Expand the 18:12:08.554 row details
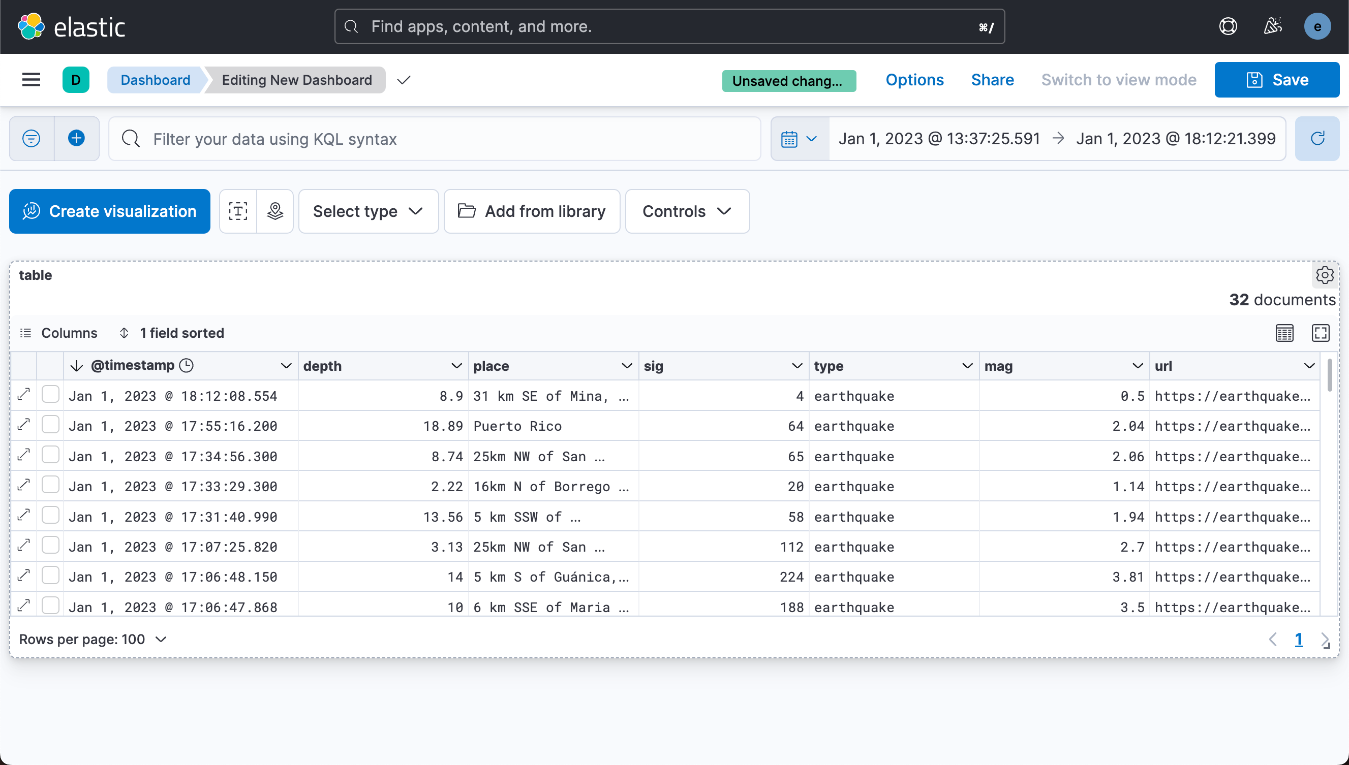The height and width of the screenshot is (765, 1349). pos(24,395)
